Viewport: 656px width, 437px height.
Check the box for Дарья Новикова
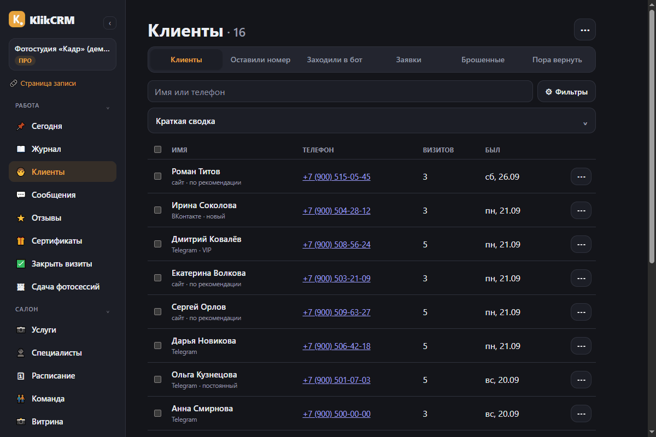pos(158,346)
